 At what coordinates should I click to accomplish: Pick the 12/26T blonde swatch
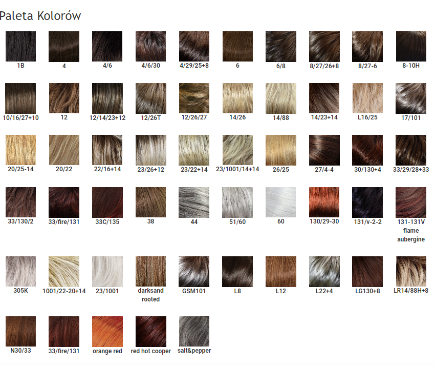pos(150,98)
